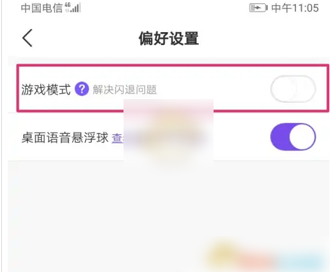This screenshot has height=272, width=330.
Task: Click blank header space right of 偏好设置
Action: point(264,39)
